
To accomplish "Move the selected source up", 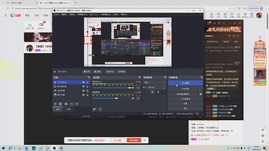I will (72, 104).
